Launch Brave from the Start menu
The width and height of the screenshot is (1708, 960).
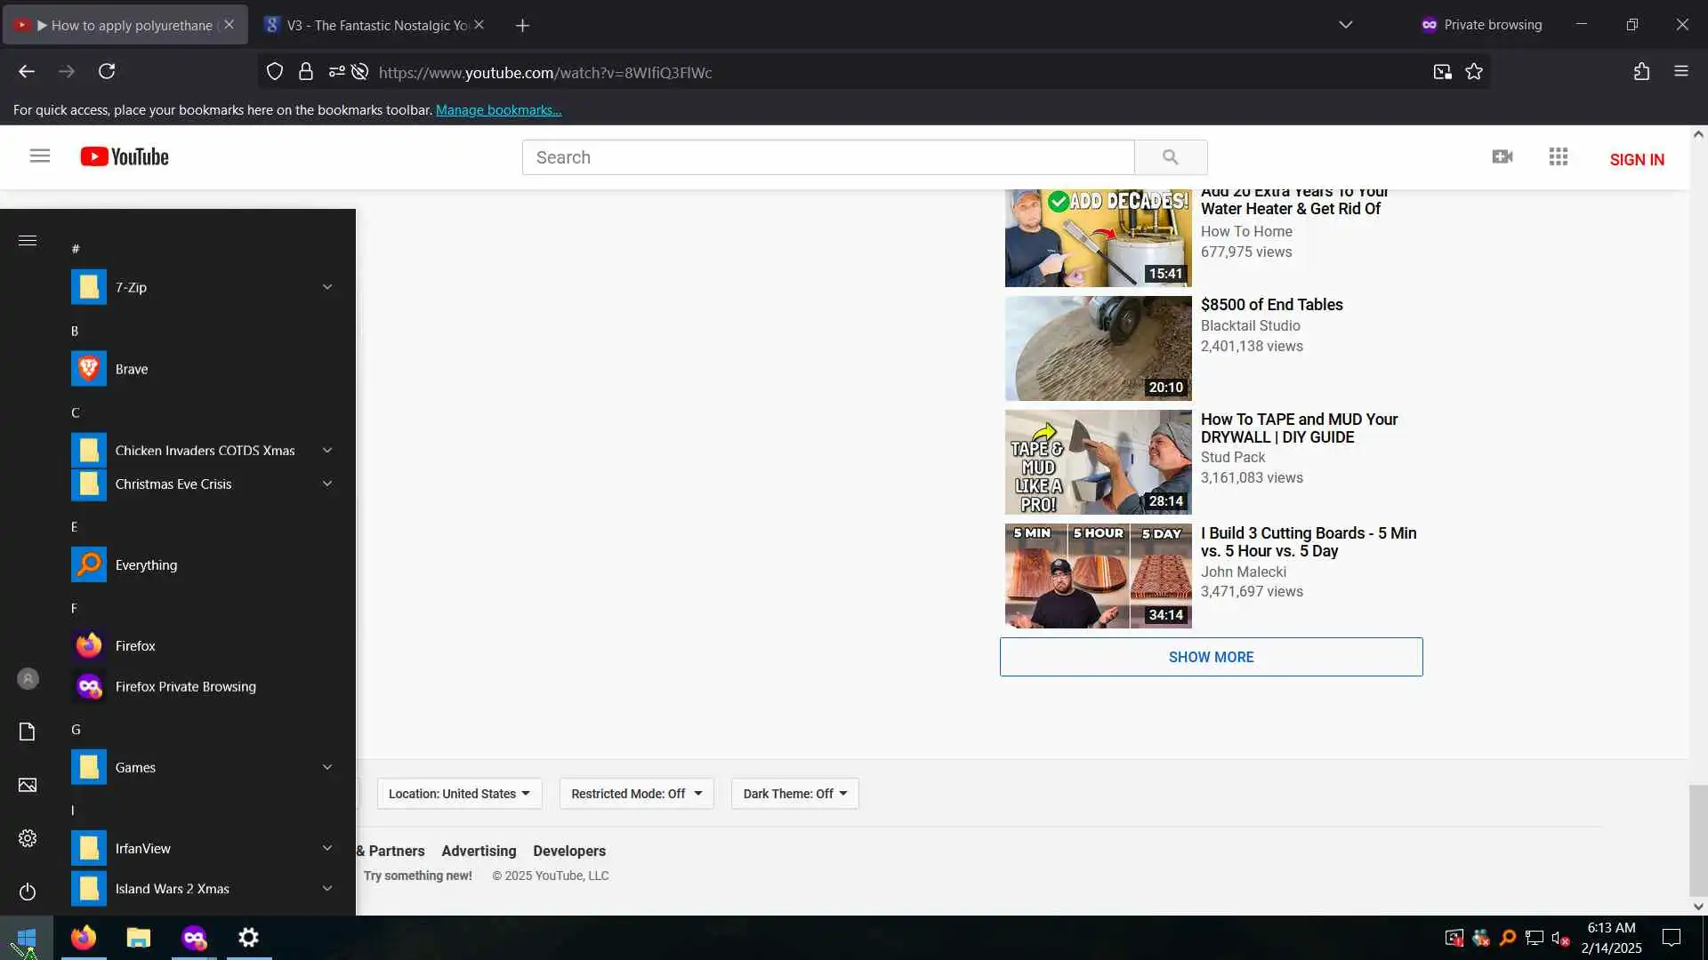pos(132,369)
